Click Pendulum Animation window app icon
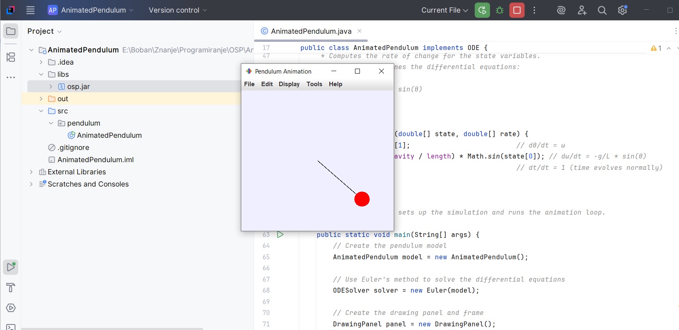679x330 pixels. [x=249, y=71]
